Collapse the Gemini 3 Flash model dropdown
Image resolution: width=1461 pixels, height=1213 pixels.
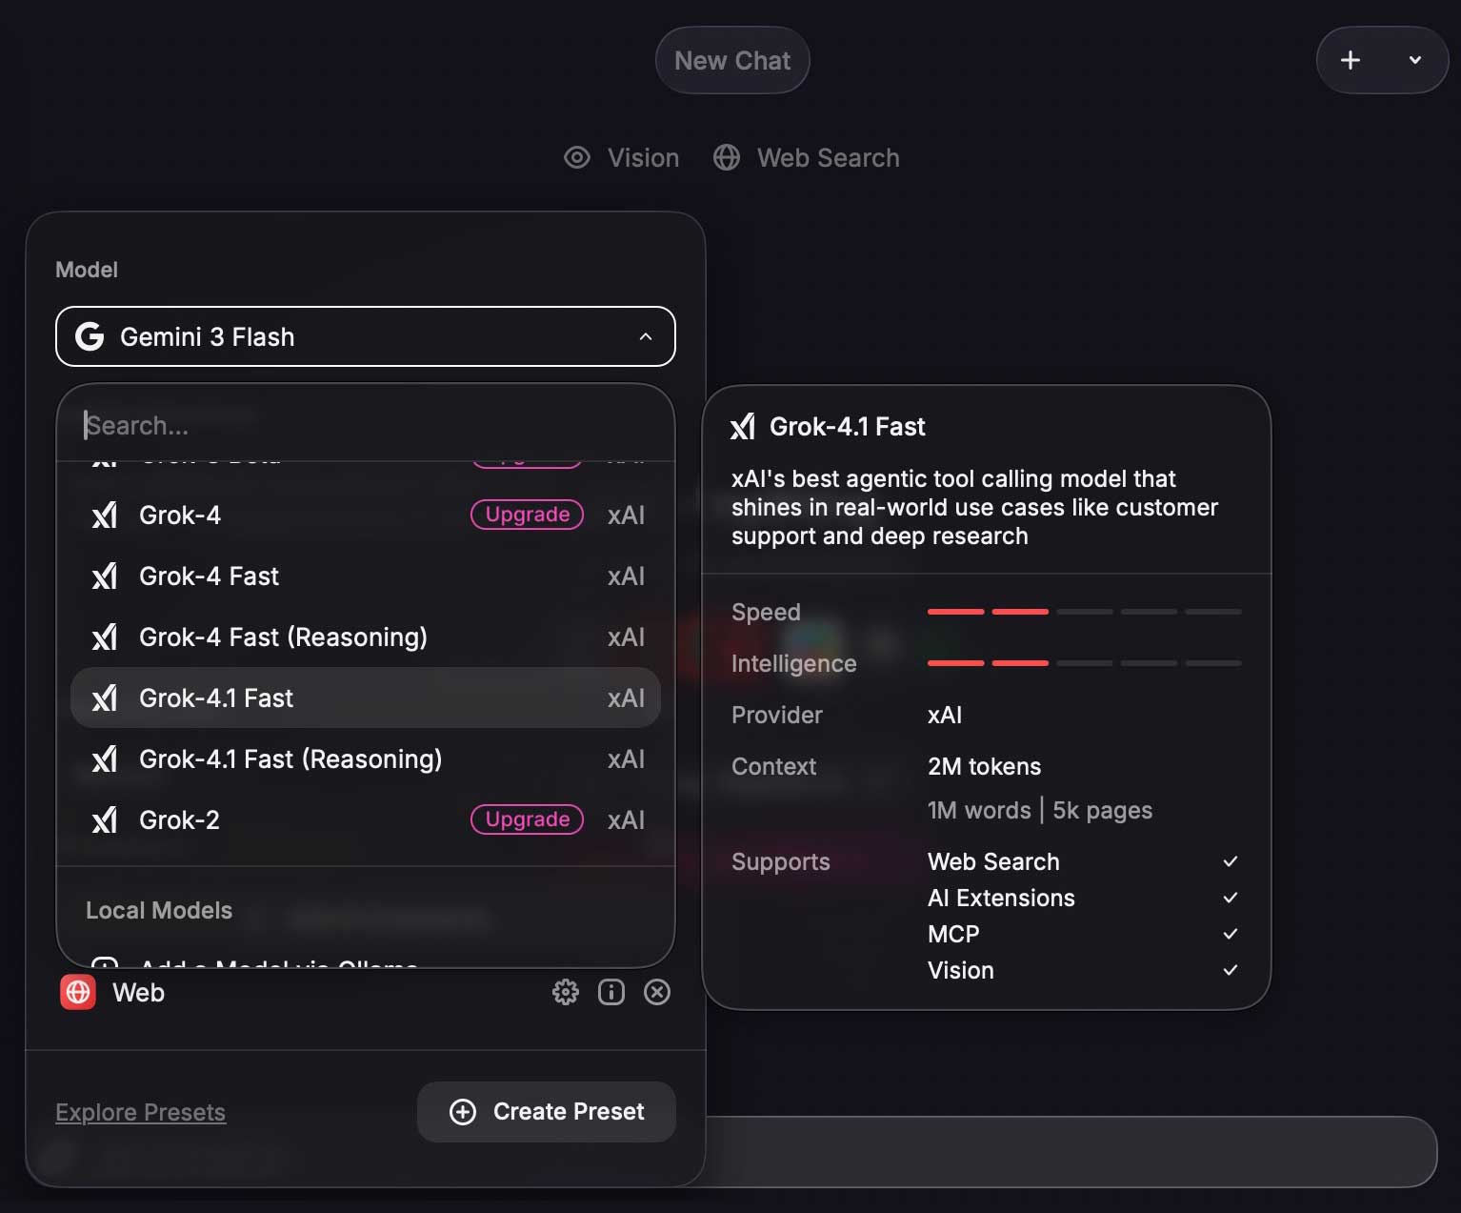[646, 336]
